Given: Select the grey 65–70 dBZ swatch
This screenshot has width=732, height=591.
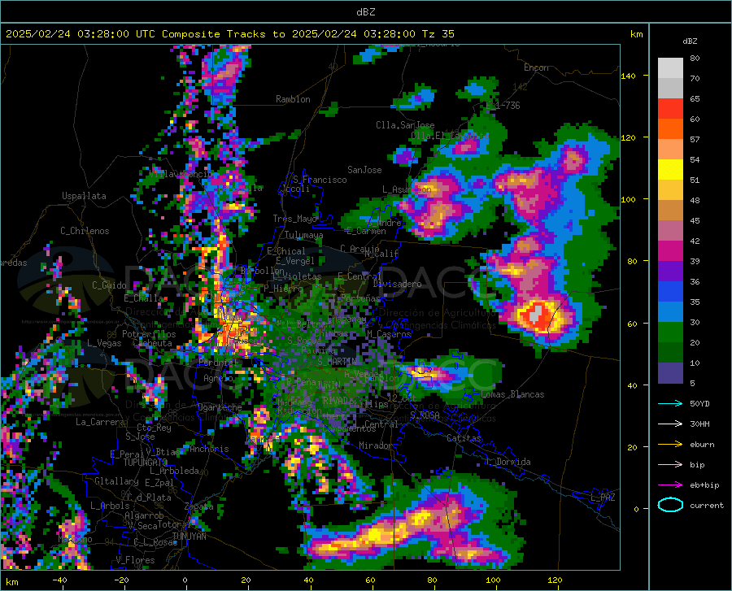Looking at the screenshot, I should click(x=670, y=89).
